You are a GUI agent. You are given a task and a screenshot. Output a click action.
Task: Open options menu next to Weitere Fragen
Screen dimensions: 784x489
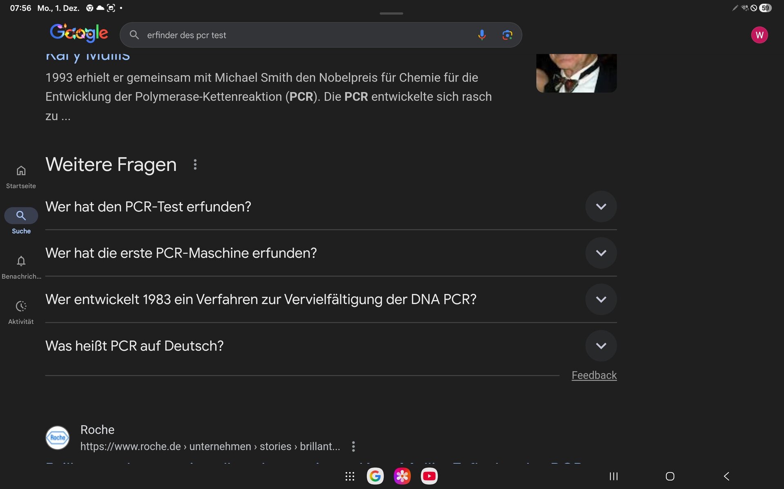tap(195, 164)
